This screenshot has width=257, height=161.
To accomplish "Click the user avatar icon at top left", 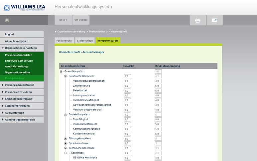I will click(7, 20).
